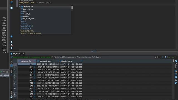Open the Panels toggle on right side
The width and height of the screenshot is (178, 100).
click(x=176, y=64)
